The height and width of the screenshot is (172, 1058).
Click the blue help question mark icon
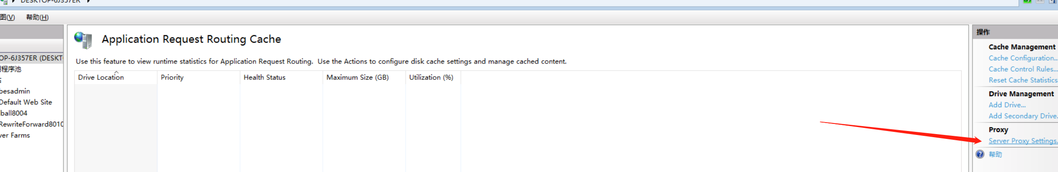click(x=980, y=154)
